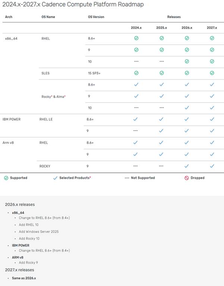
Task: Click the ARM v8 bullet in release notes
Action: coord(18,257)
